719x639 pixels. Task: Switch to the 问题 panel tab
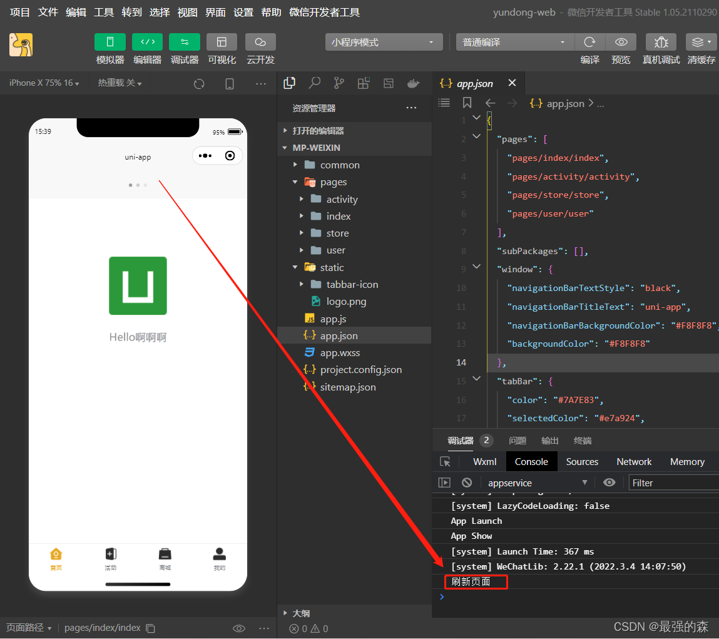[518, 441]
